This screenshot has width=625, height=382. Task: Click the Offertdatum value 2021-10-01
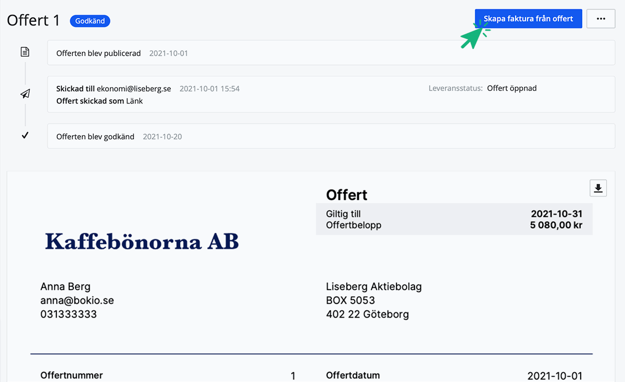[x=555, y=376]
